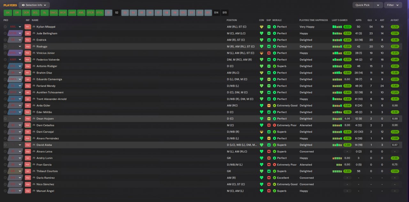Image resolution: width=409 pixels, height=202 pixels.
Task: Toggle the picked checkmark for Kylian Mbappé
Action: (x=5, y=27)
